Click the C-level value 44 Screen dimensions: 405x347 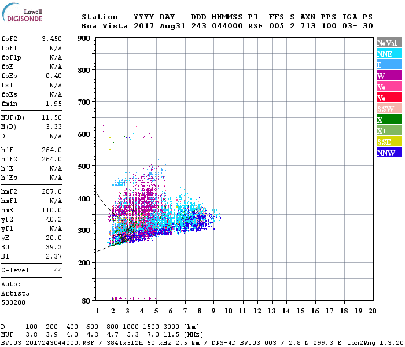57,270
